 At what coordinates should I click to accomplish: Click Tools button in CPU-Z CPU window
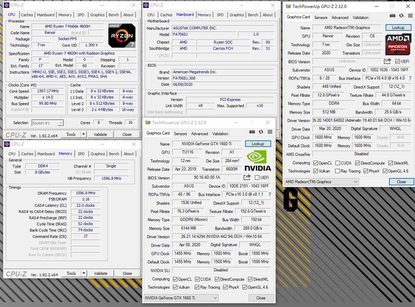click(x=71, y=134)
